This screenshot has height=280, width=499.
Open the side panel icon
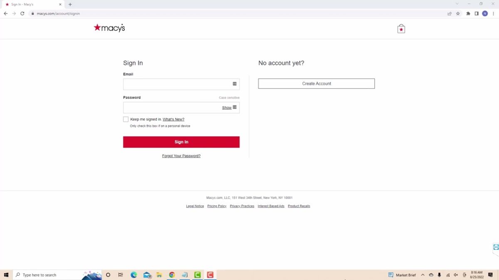(x=476, y=13)
